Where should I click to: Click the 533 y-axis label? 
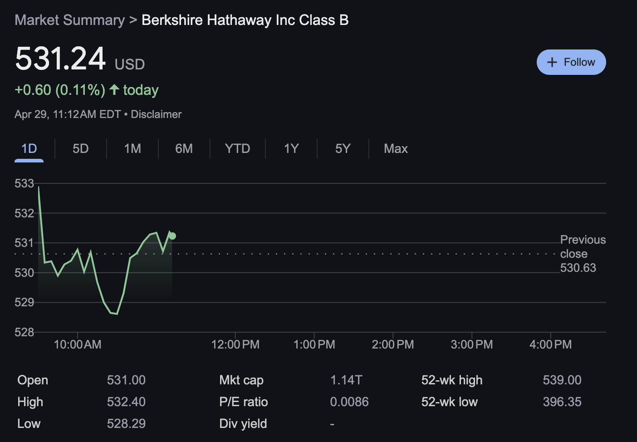coord(24,183)
